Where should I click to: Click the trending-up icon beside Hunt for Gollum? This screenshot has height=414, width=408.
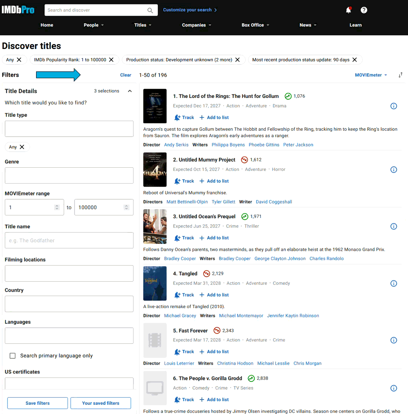[x=288, y=96]
